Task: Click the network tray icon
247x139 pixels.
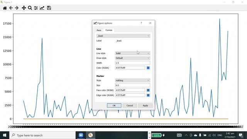Action: (209, 135)
